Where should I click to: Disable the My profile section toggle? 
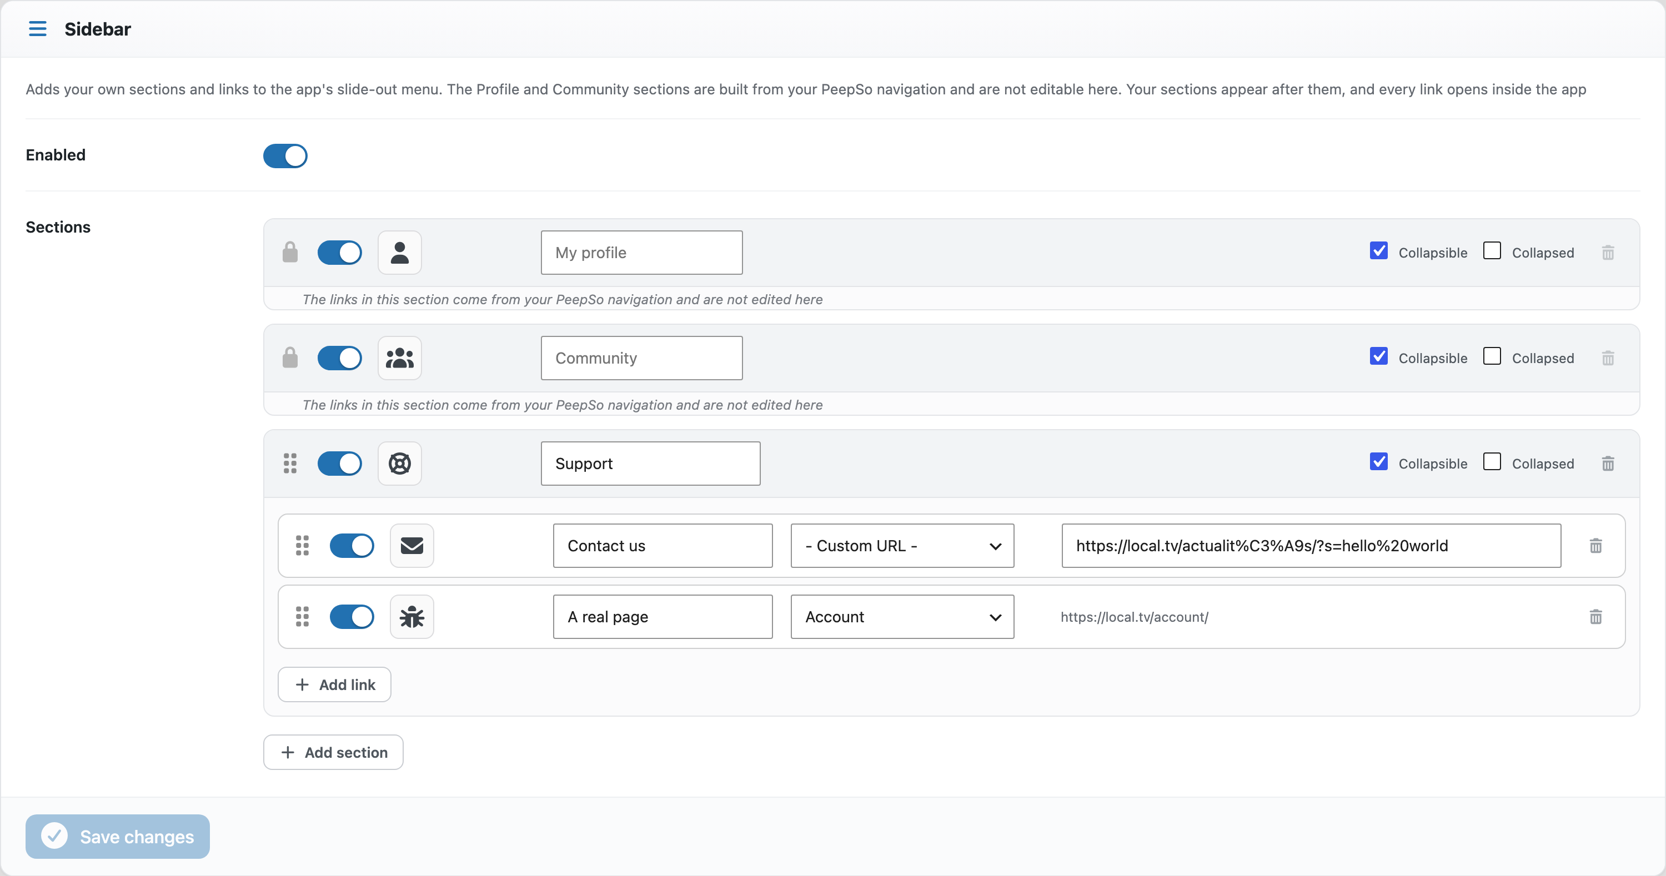point(339,252)
